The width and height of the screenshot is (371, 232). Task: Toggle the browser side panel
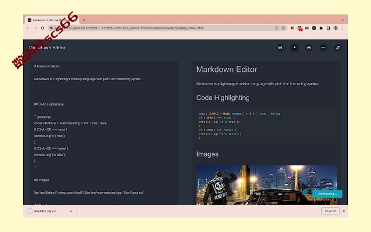pos(329,28)
